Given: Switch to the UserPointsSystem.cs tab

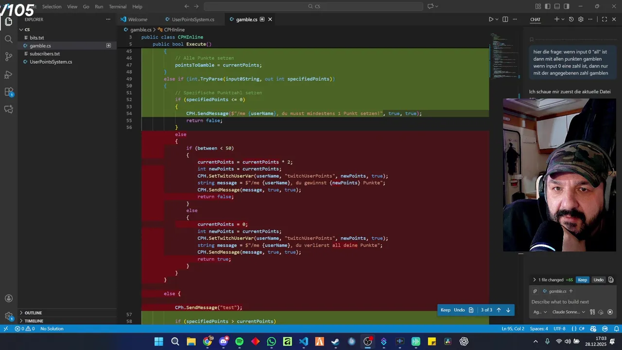Looking at the screenshot, I should click(x=193, y=19).
